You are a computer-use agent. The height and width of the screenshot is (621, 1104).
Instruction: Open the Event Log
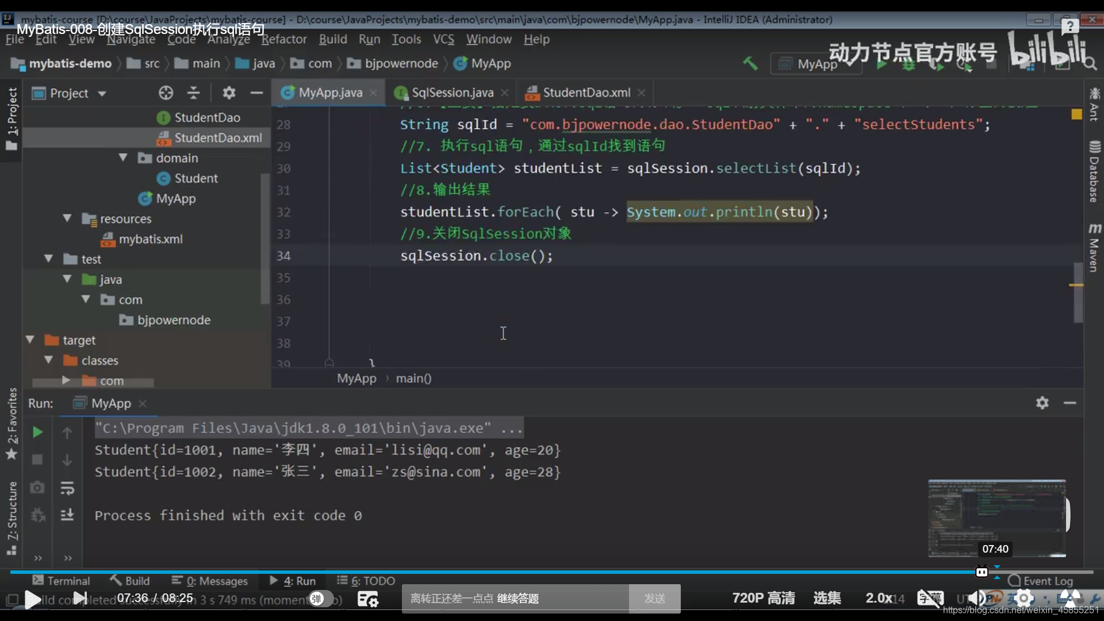[x=1041, y=581]
